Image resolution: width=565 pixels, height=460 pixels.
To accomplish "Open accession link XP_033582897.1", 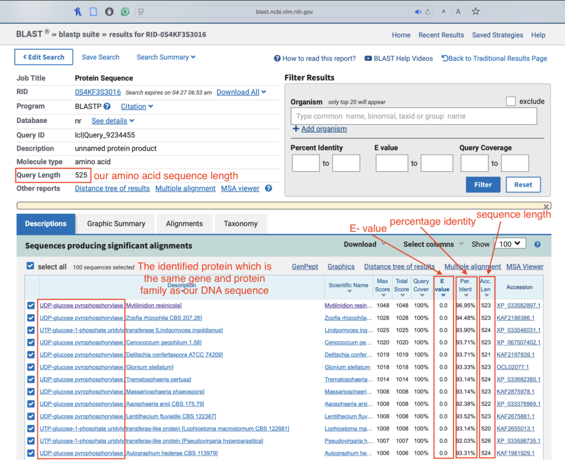I will tap(518, 305).
